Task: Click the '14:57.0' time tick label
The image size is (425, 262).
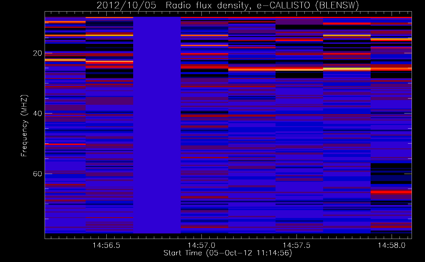Action: [201, 245]
